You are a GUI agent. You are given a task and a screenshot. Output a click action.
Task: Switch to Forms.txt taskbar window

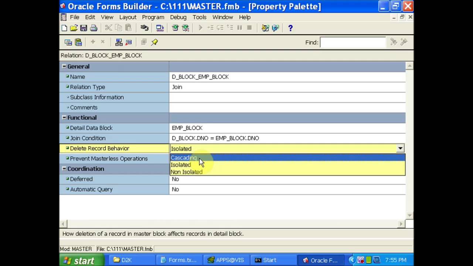click(179, 260)
